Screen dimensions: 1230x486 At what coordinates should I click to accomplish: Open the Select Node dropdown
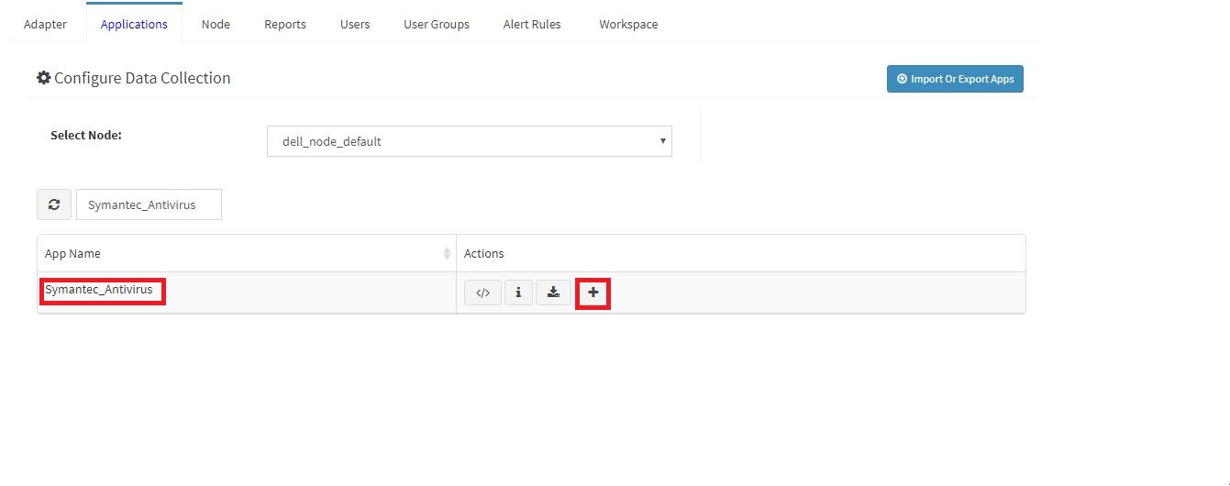[469, 141]
